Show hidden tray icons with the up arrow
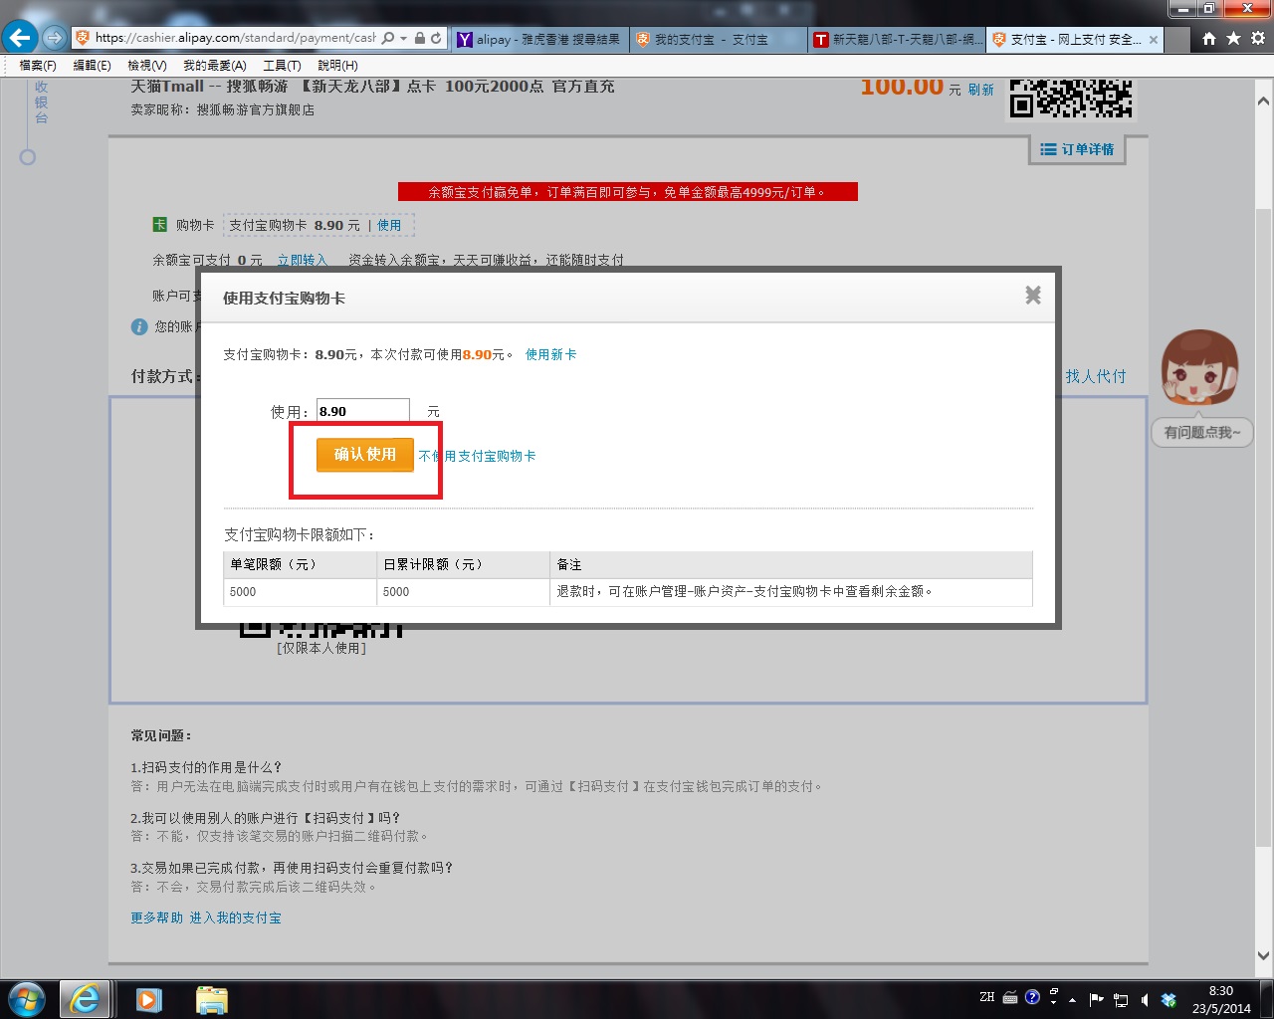The image size is (1274, 1019). click(1072, 999)
